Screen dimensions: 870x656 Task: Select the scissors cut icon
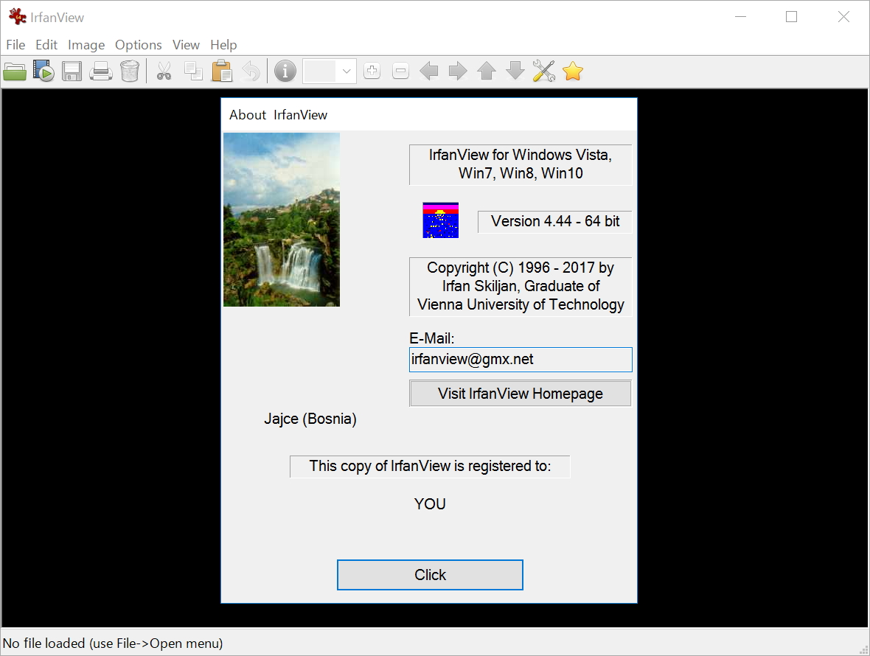coord(164,71)
